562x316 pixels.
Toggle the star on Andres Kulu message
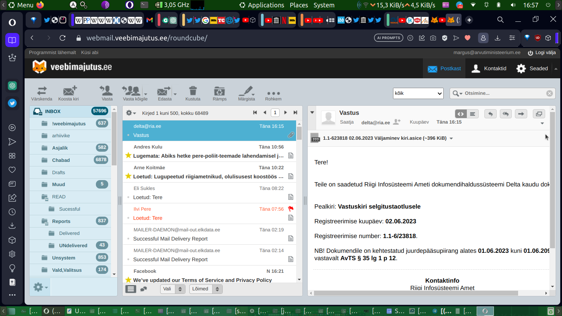coord(128,156)
